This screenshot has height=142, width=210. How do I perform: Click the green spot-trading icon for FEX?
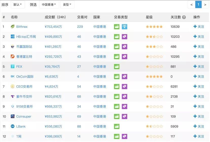(x=117, y=67)
